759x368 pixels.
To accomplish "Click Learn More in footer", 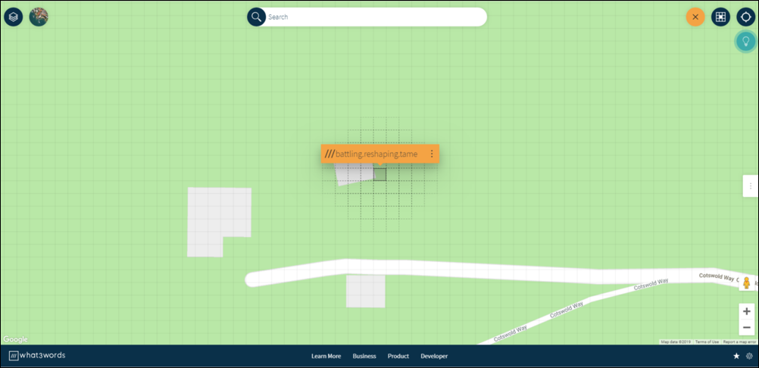I will [x=326, y=356].
